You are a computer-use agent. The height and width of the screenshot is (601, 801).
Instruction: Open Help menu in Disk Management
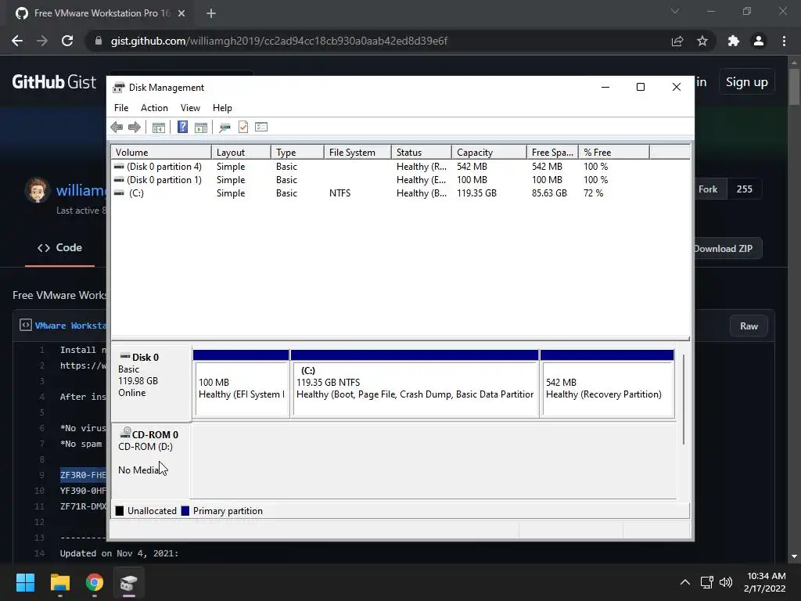pos(222,108)
